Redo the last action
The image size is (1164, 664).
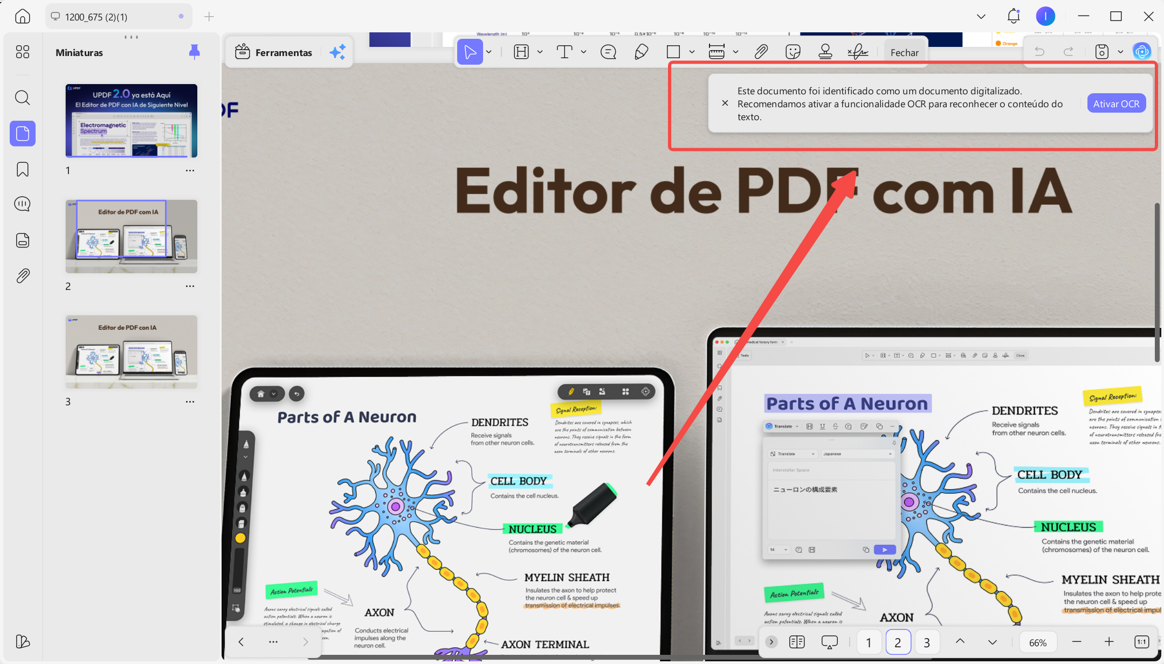pyautogui.click(x=1068, y=52)
